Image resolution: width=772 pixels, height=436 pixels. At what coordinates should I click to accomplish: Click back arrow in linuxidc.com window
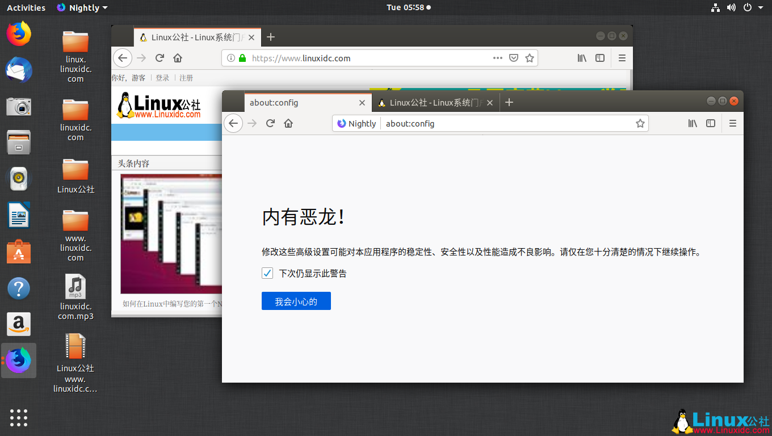pyautogui.click(x=123, y=58)
